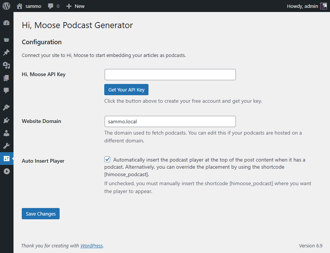Open the WordPress link in the footer
The height and width of the screenshot is (253, 330).
pyautogui.click(x=91, y=246)
